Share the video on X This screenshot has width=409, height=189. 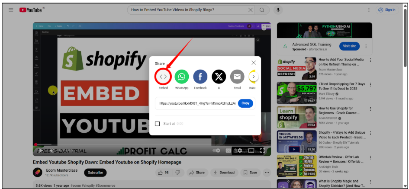click(x=219, y=77)
